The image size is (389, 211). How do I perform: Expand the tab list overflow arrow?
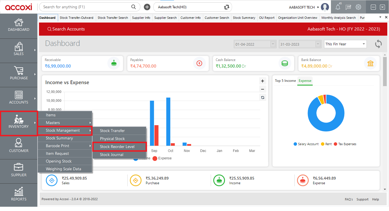[380, 17]
